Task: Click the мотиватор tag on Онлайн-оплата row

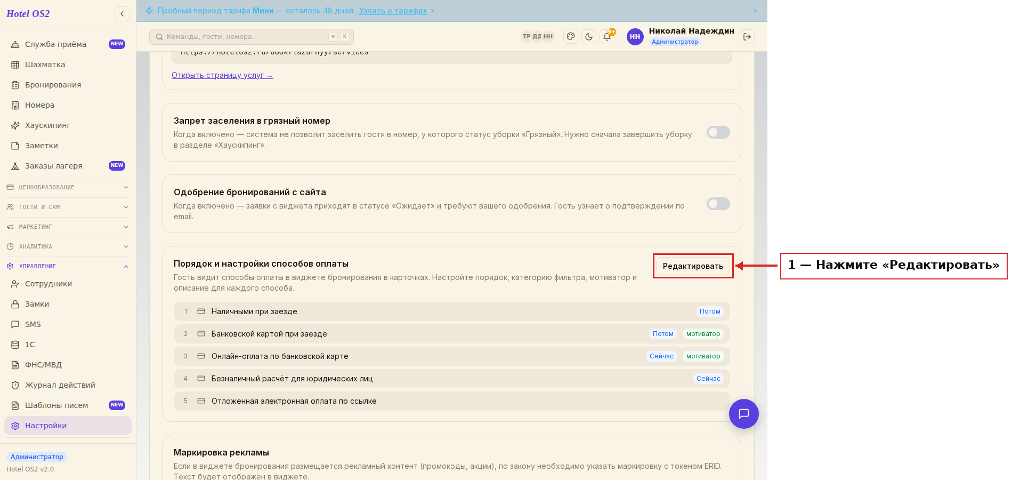Action: coord(703,356)
